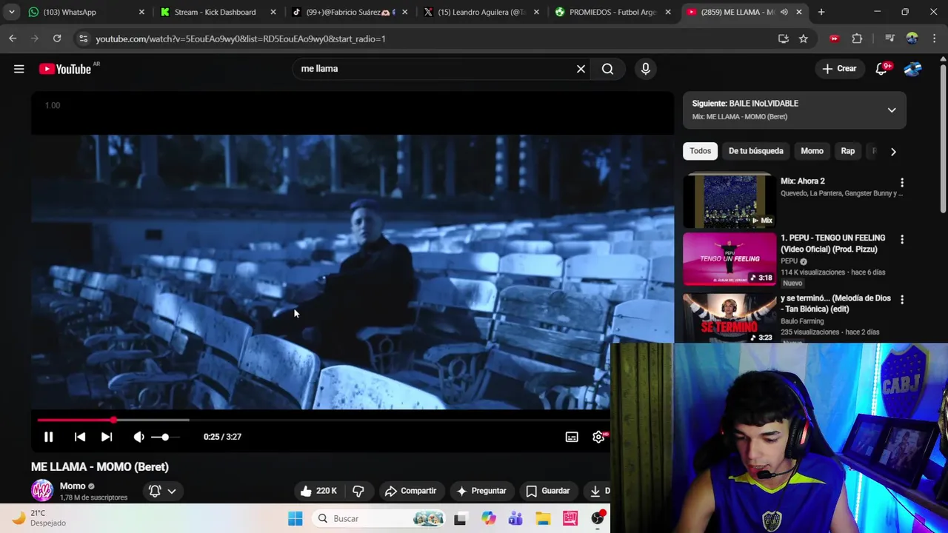The image size is (948, 533).
Task: Toggle subtitles on the player
Action: 572,437
